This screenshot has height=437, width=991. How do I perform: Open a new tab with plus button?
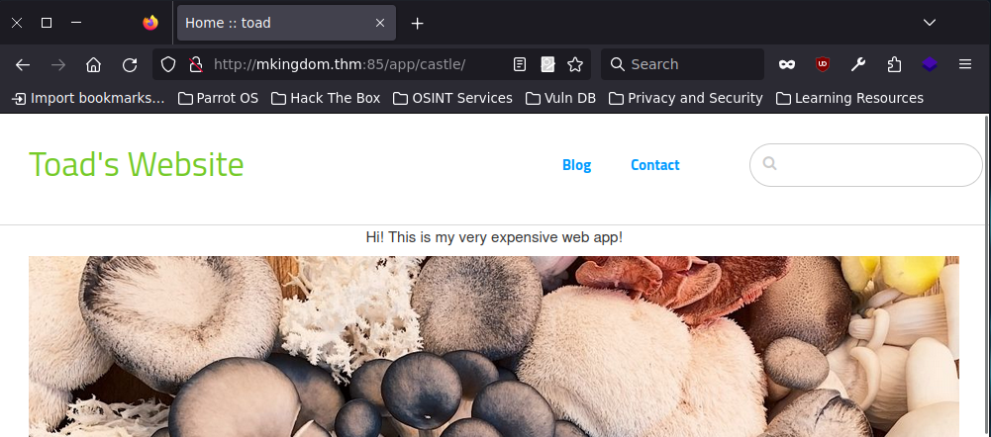tap(417, 24)
